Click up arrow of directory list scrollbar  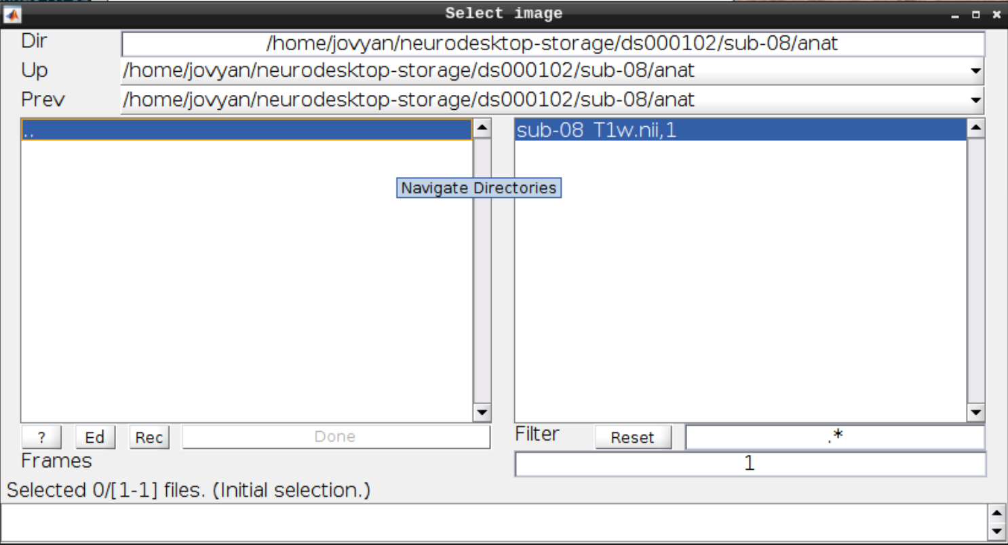(x=482, y=128)
